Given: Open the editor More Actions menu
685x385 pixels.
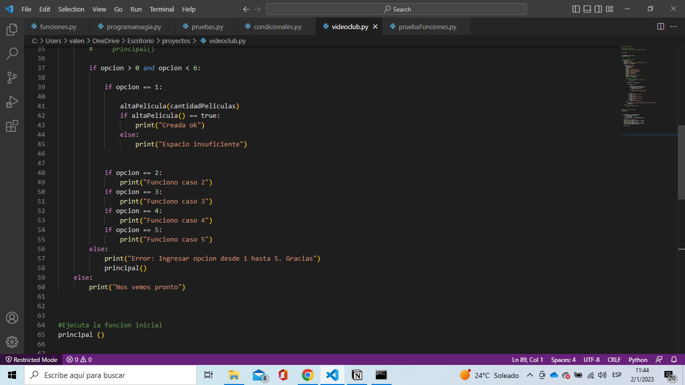Looking at the screenshot, I should coord(674,27).
